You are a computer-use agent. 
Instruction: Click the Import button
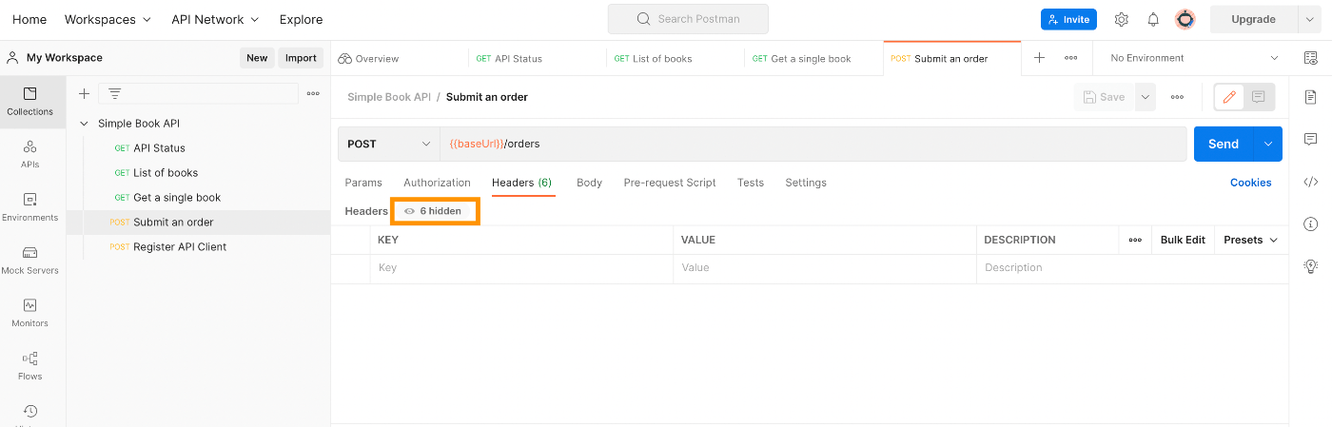coord(301,58)
